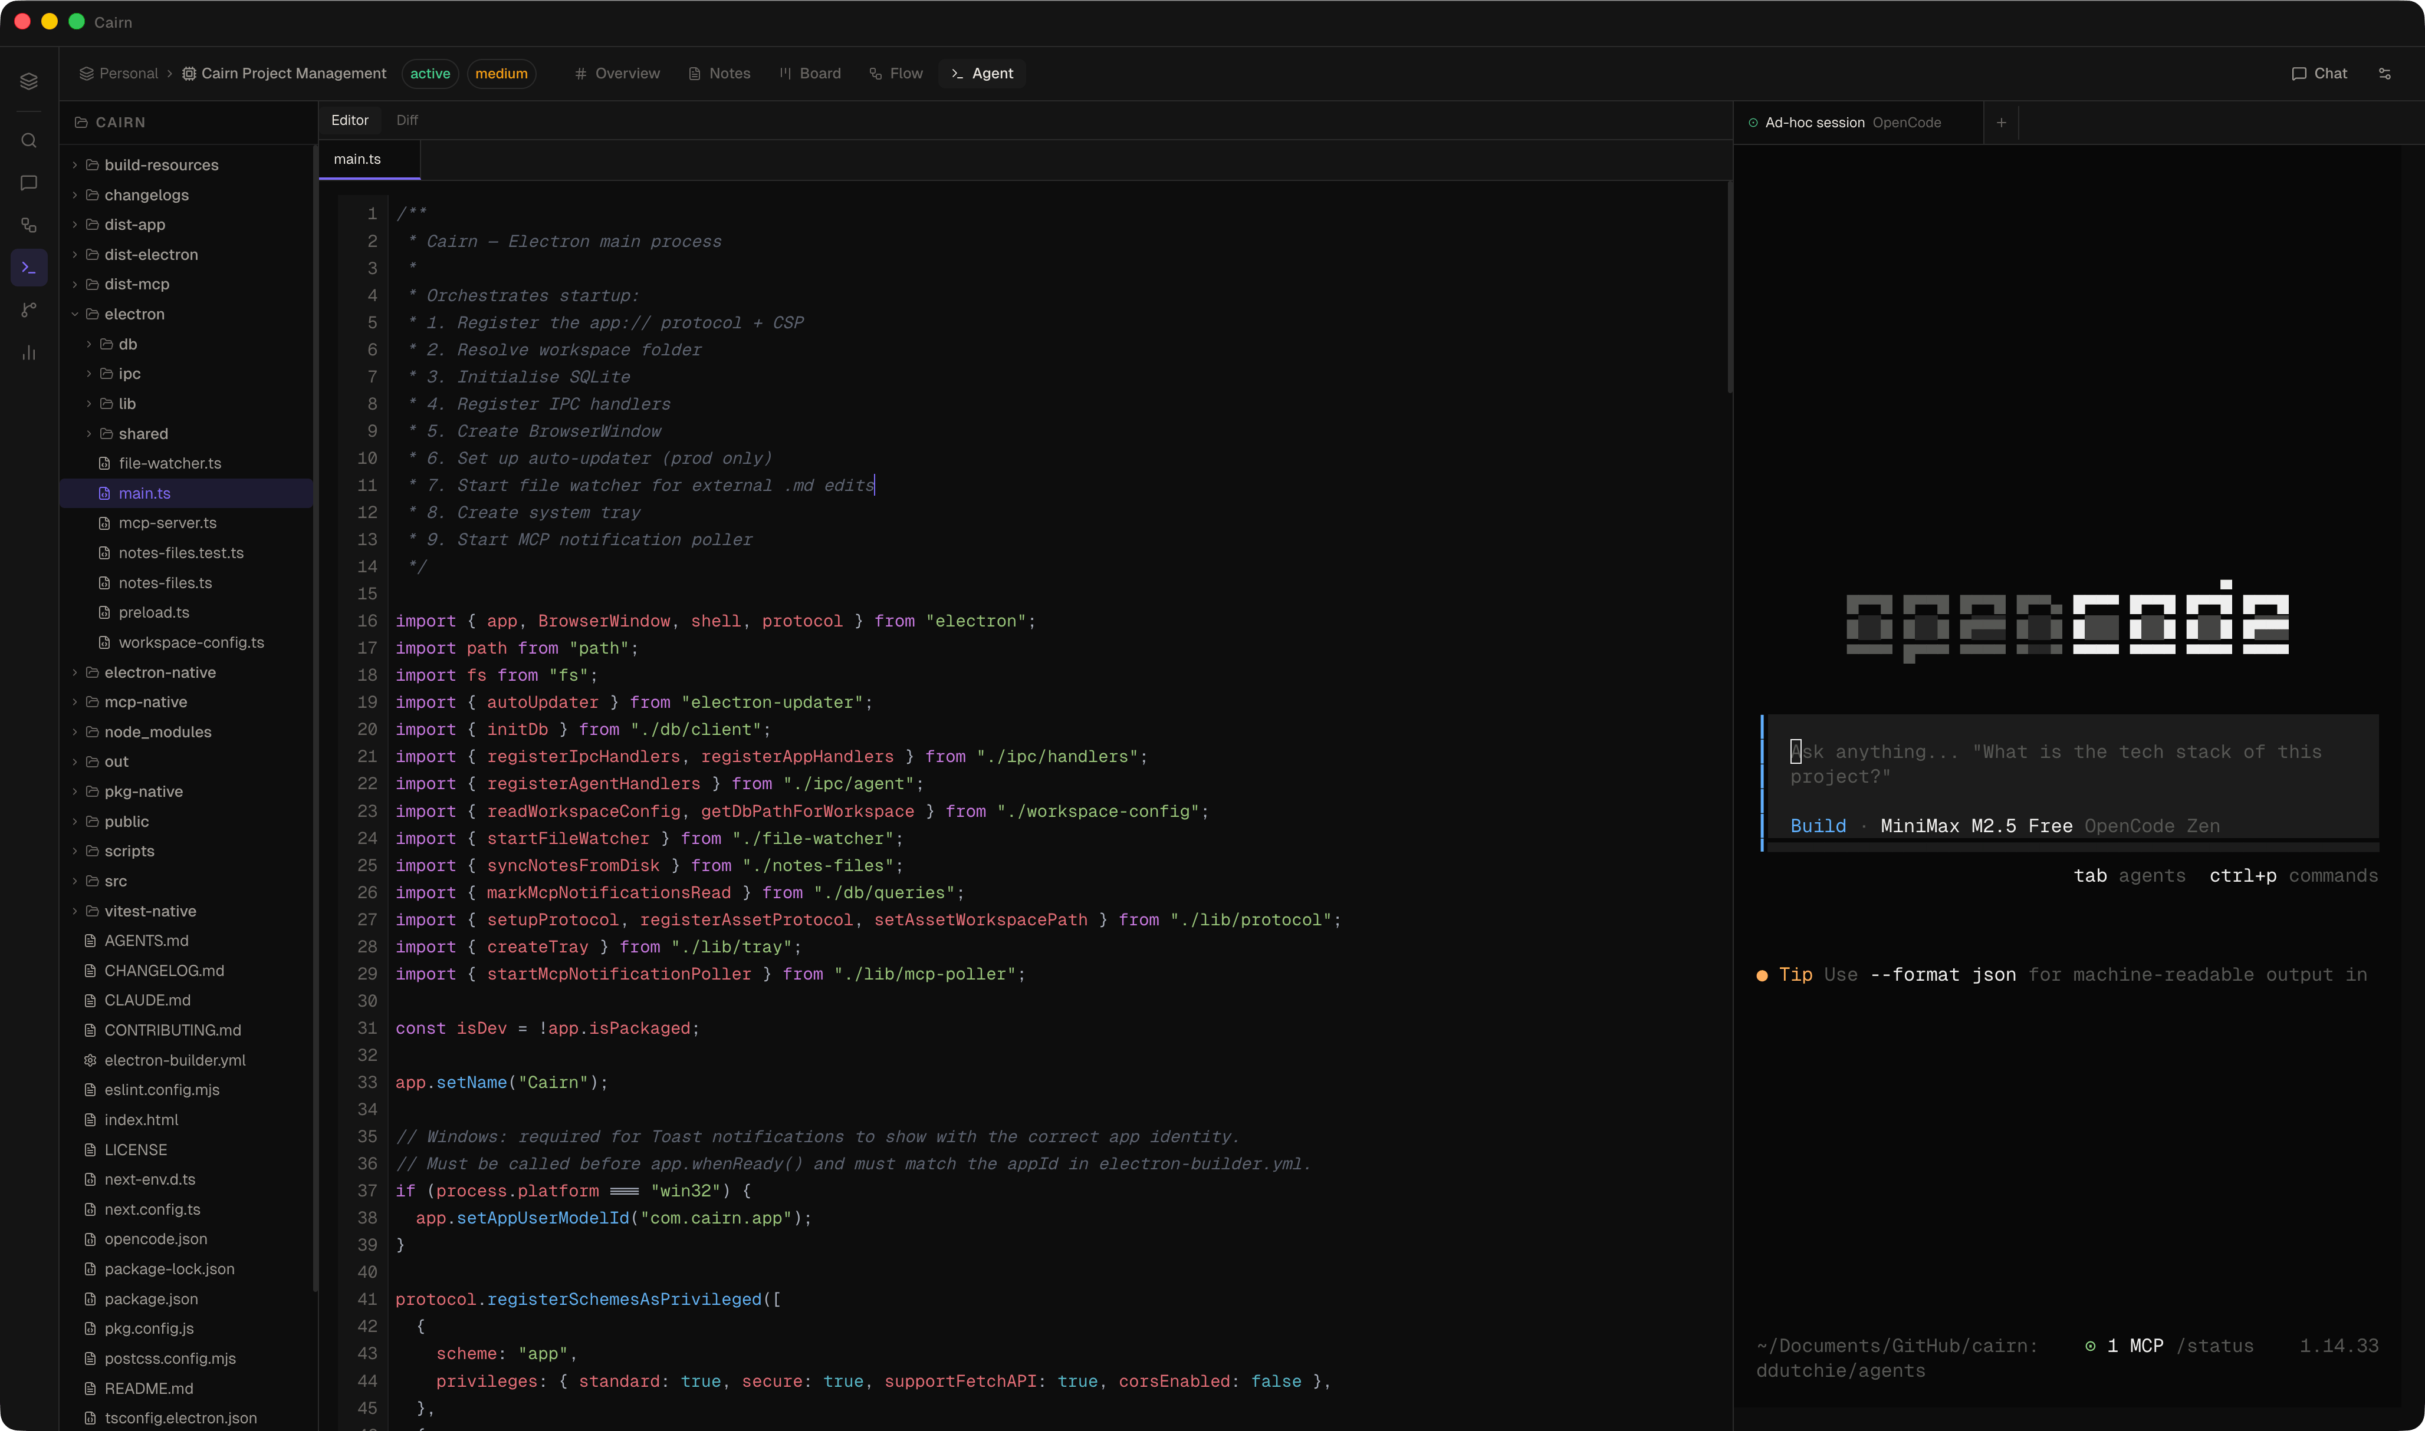Image resolution: width=2425 pixels, height=1431 pixels.
Task: Click the /status command in terminal footer
Action: (2216, 1346)
